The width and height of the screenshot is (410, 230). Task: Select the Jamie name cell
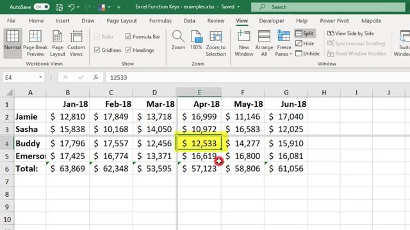pyautogui.click(x=30, y=116)
